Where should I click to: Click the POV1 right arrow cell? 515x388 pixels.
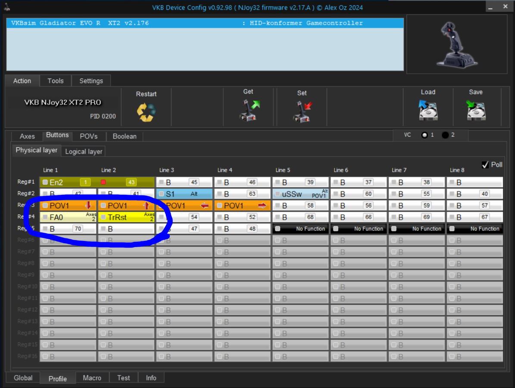coord(242,206)
